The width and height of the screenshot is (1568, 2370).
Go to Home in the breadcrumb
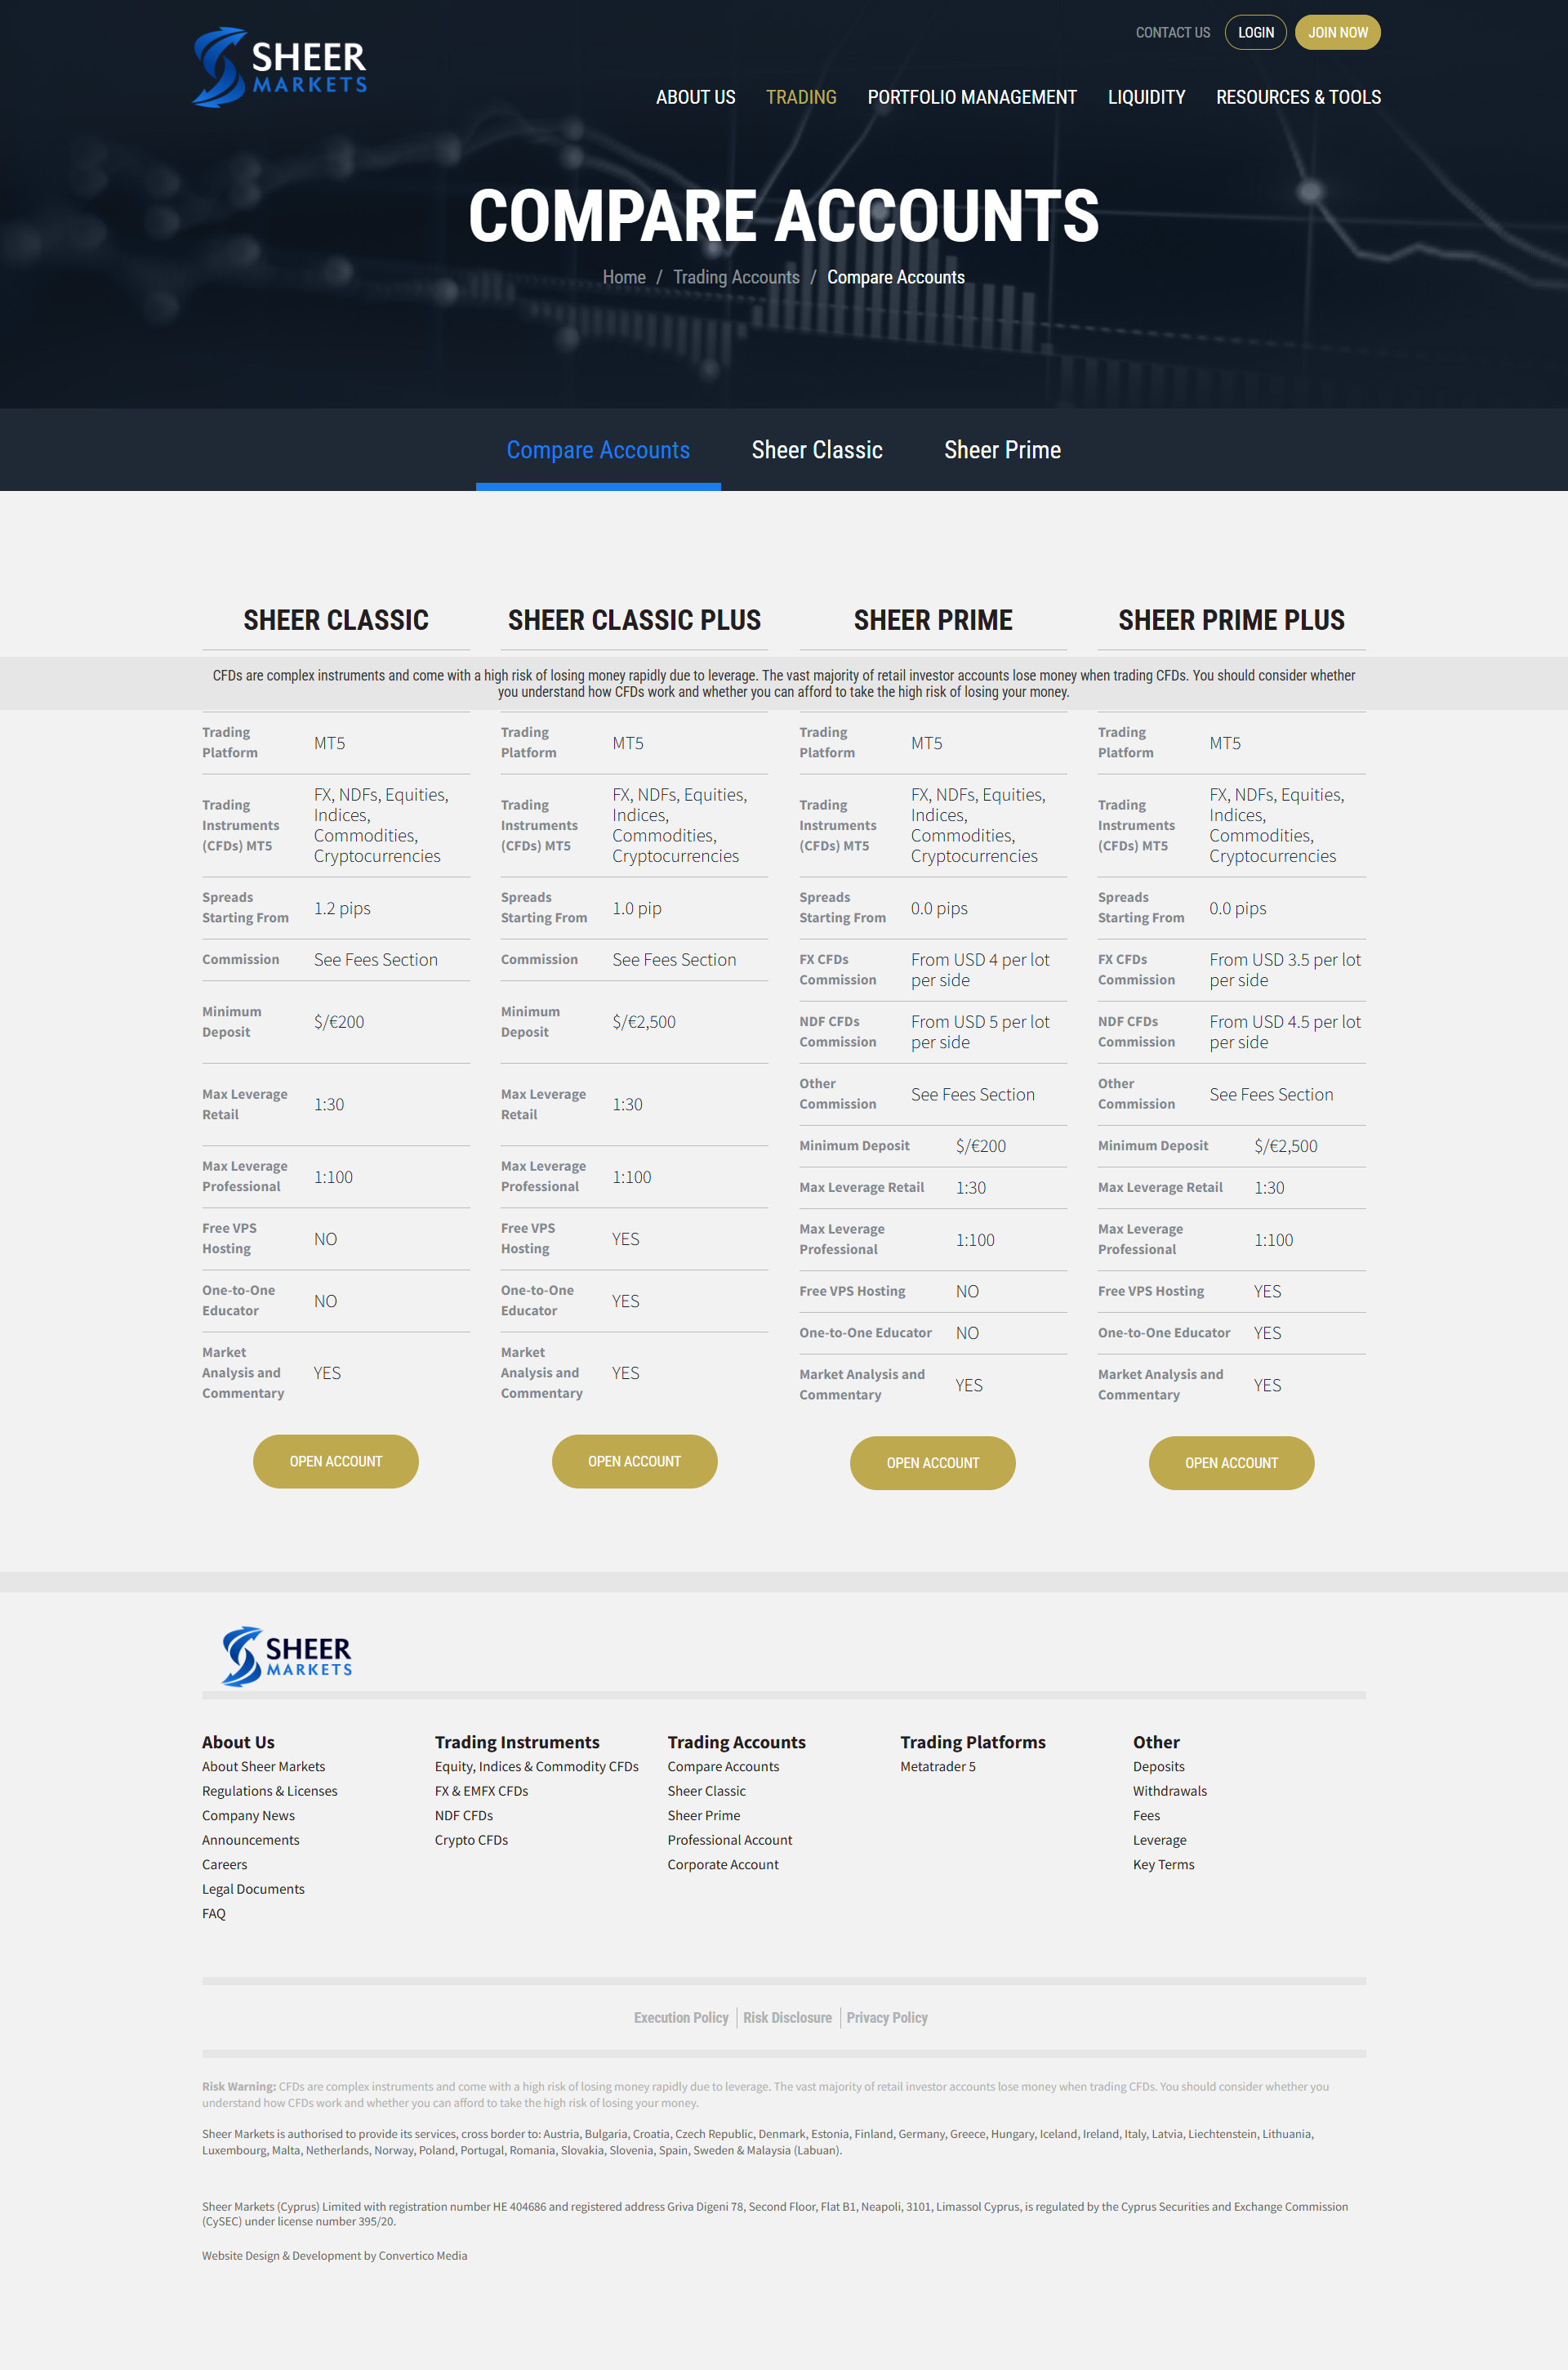(x=624, y=277)
